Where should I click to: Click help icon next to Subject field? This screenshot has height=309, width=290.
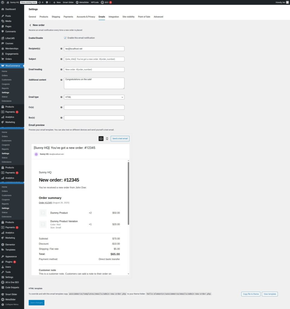[61, 59]
